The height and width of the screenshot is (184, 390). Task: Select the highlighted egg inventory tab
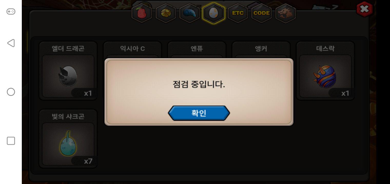tap(213, 13)
